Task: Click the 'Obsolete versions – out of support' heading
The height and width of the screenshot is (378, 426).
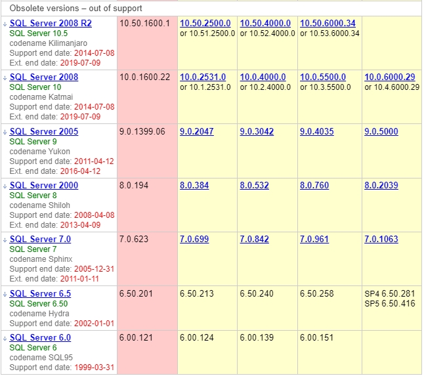Action: point(75,8)
